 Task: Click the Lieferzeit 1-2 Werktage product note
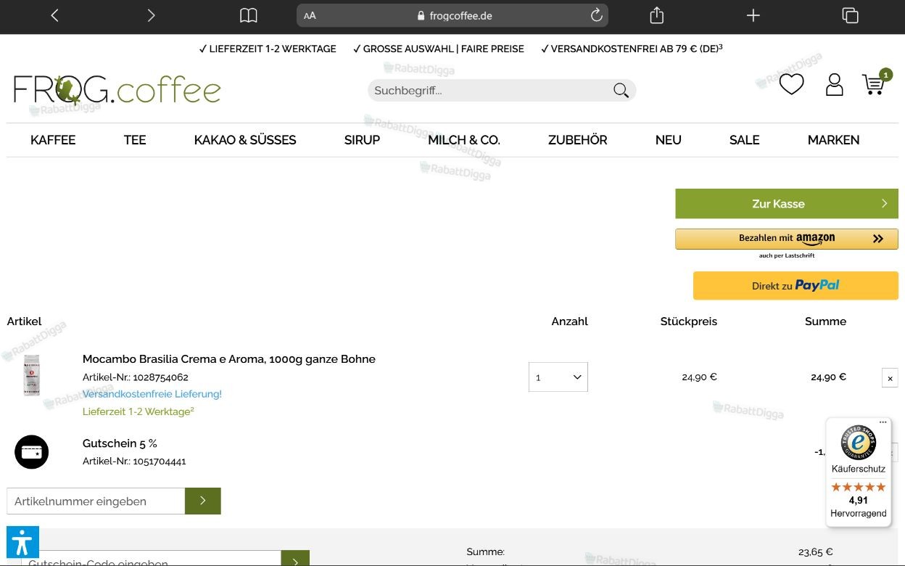tap(139, 411)
